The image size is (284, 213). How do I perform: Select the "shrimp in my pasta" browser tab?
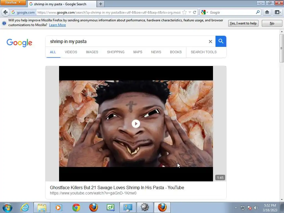click(62, 4)
